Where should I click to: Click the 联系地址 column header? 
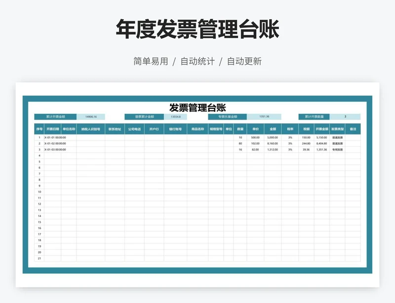pyautogui.click(x=115, y=129)
